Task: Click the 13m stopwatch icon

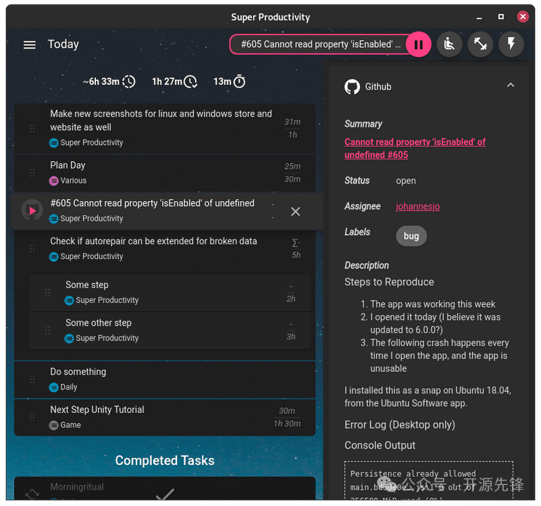Action: [x=239, y=82]
